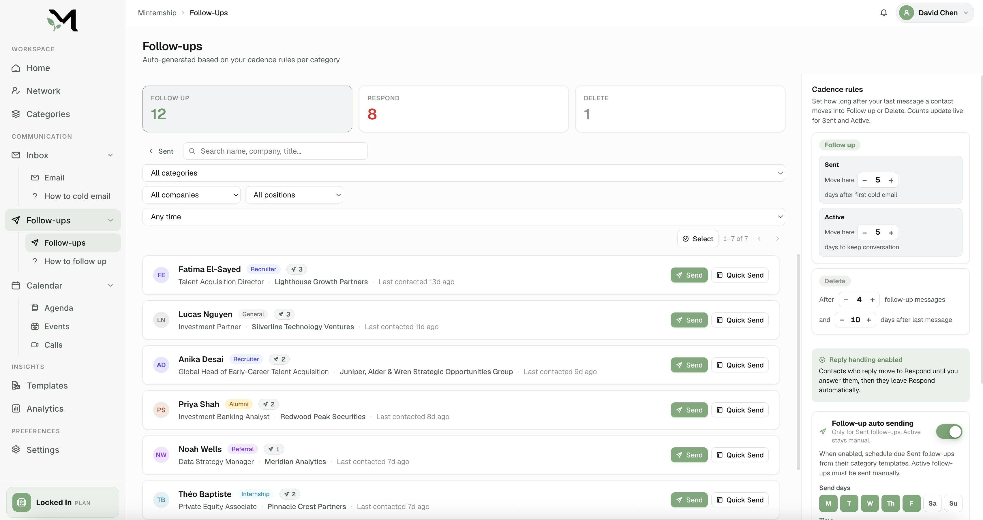The width and height of the screenshot is (983, 520).
Task: Click the Network person icon
Action: tap(16, 91)
